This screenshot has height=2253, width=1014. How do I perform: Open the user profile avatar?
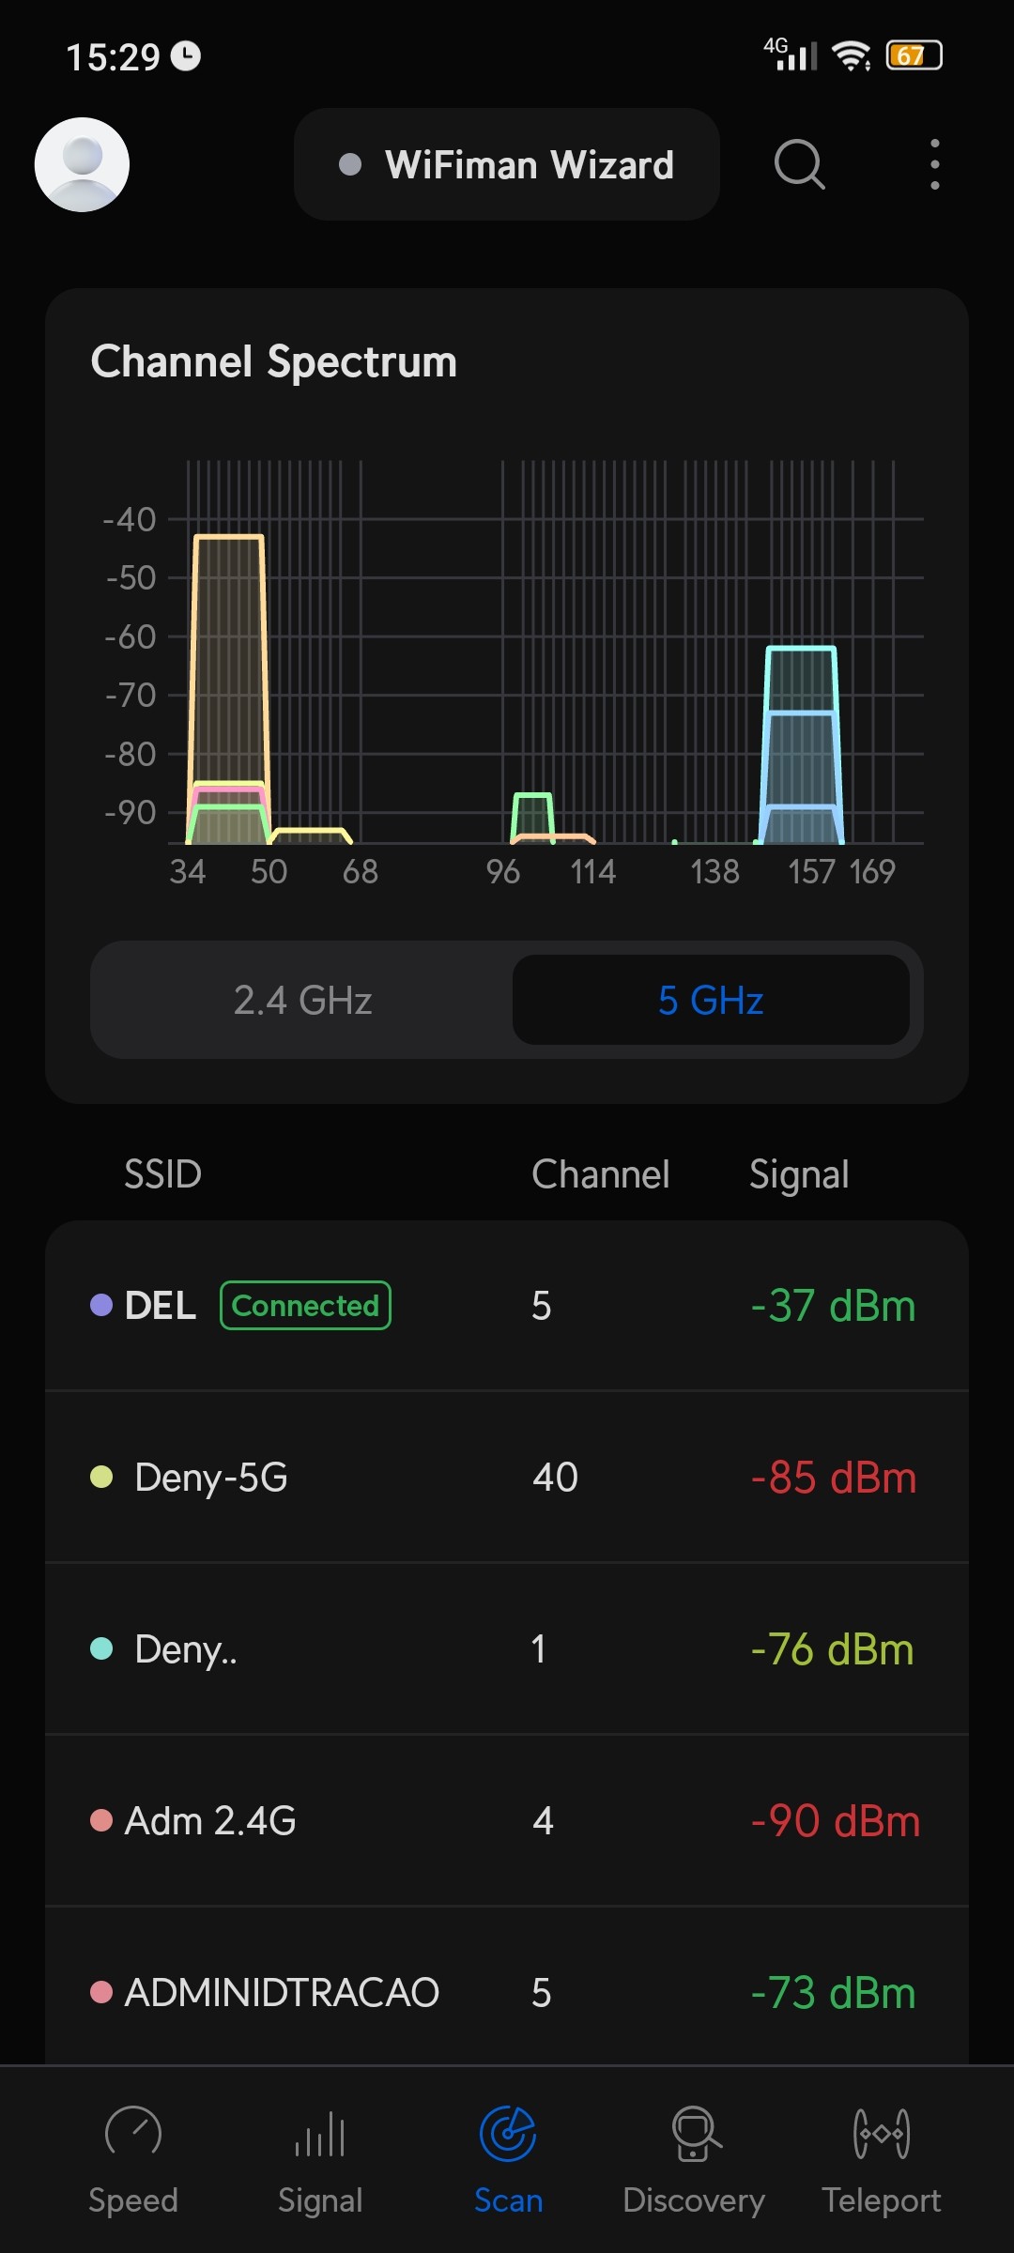pos(82,164)
